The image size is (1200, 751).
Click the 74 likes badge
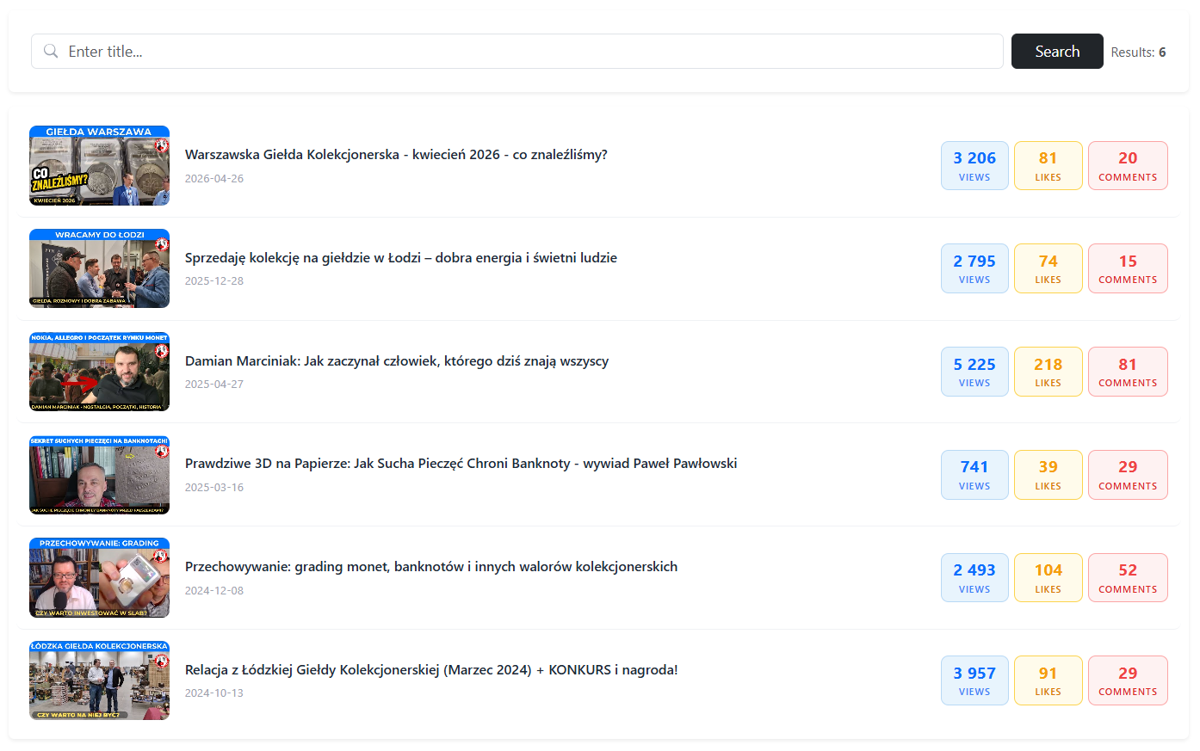coord(1048,268)
